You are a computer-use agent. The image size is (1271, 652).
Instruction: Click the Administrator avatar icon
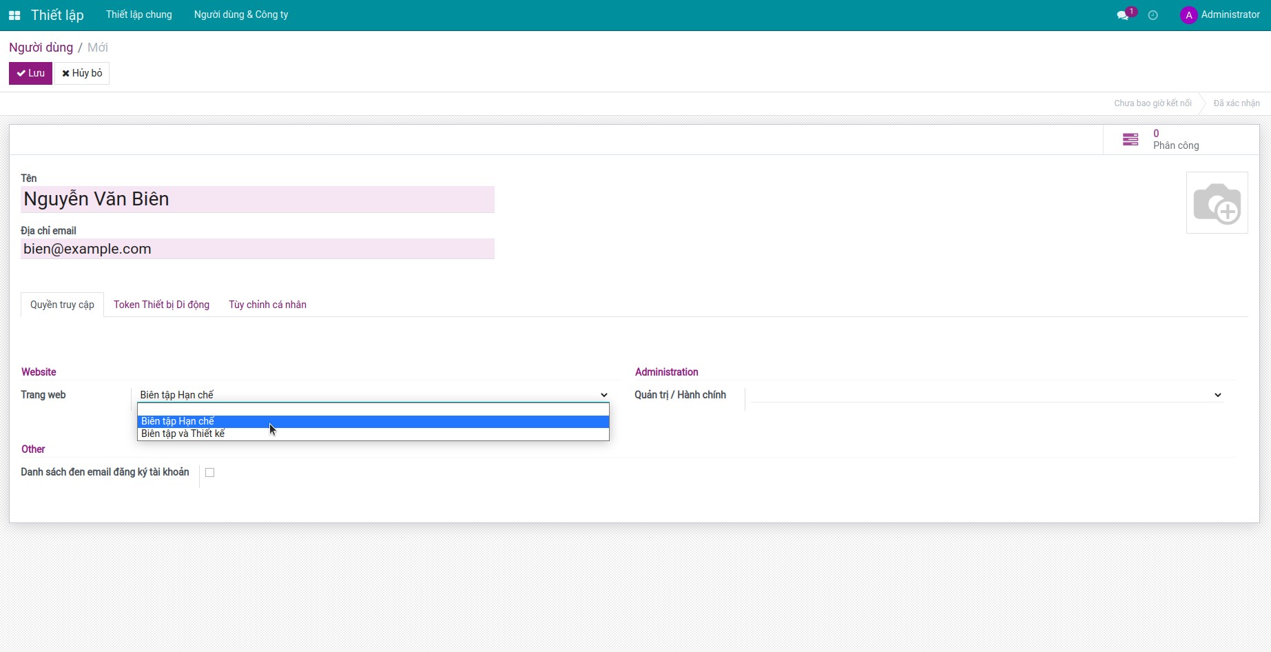tap(1188, 15)
